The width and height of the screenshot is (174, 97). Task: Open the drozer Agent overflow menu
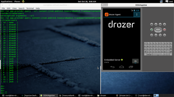137,15
